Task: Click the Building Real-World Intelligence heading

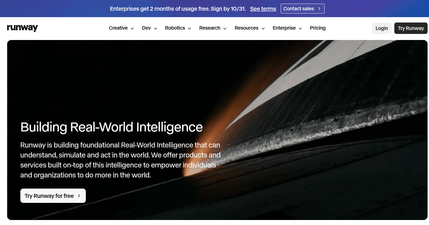Action: click(x=112, y=127)
